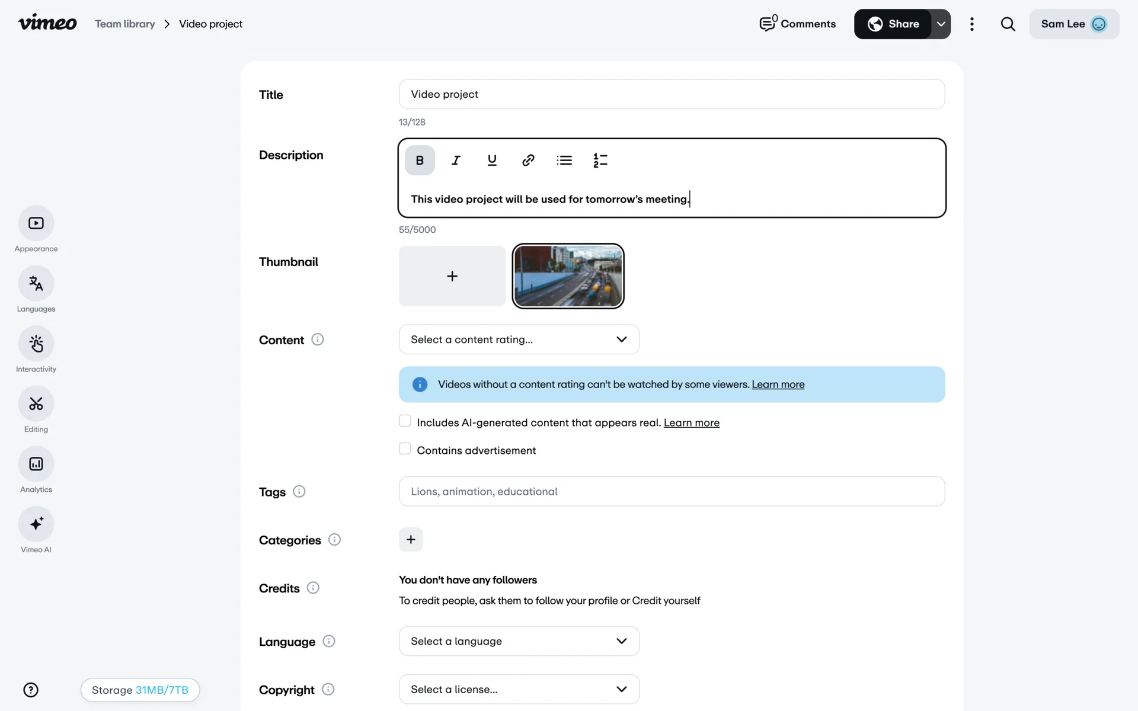Click the Share button
Image resolution: width=1138 pixels, height=711 pixels.
pos(893,24)
